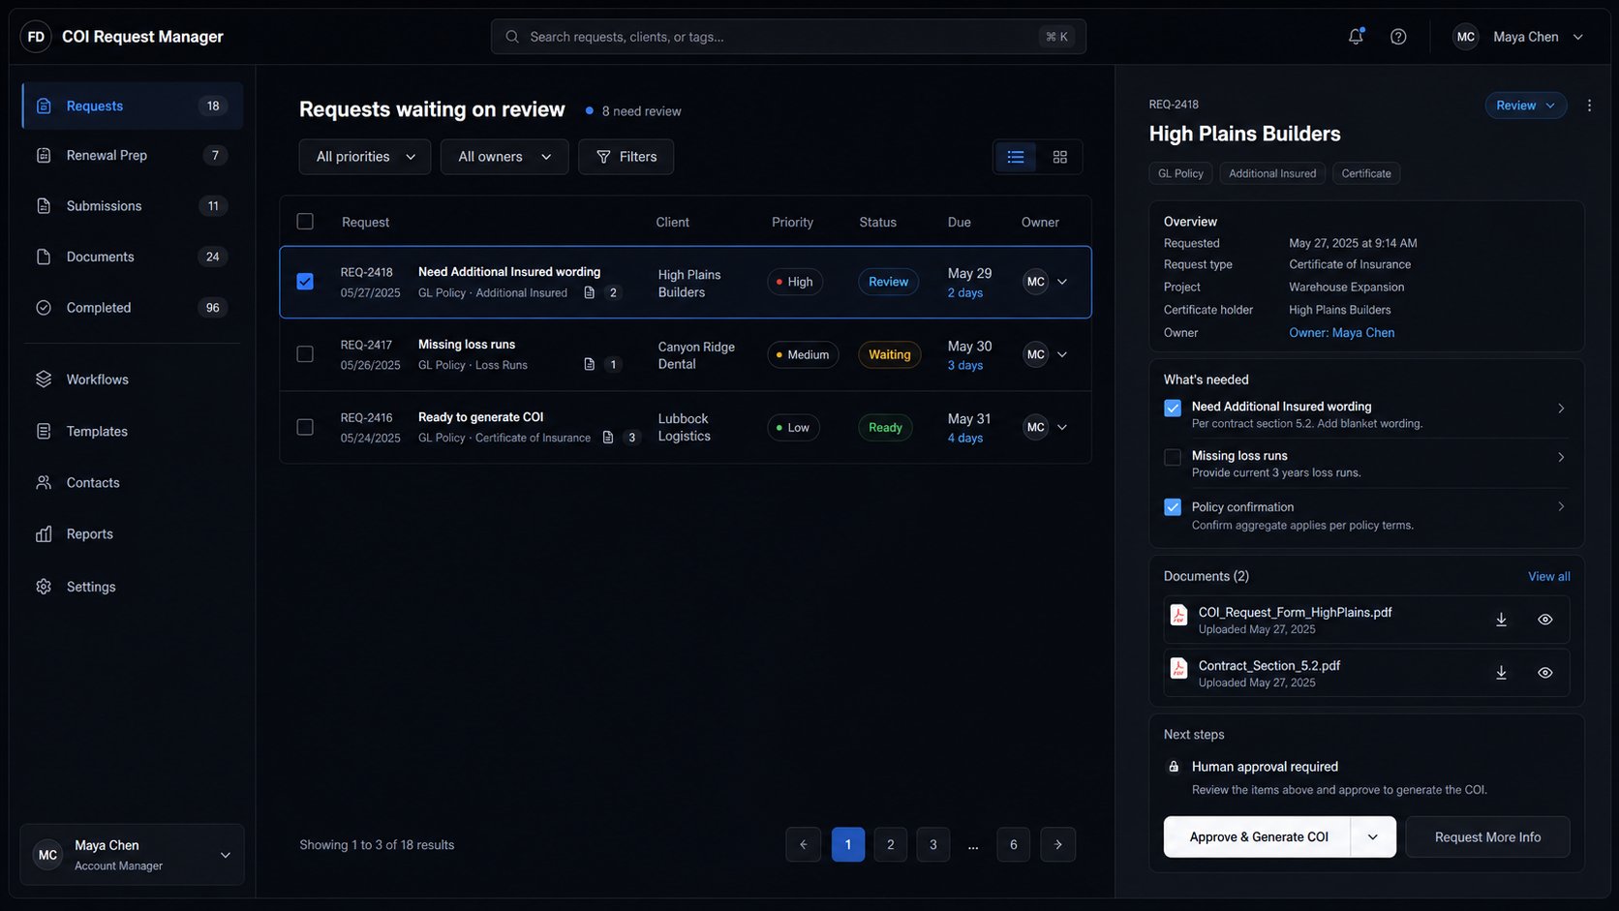Open the Review status dropdown in detail panel

pyautogui.click(x=1525, y=106)
